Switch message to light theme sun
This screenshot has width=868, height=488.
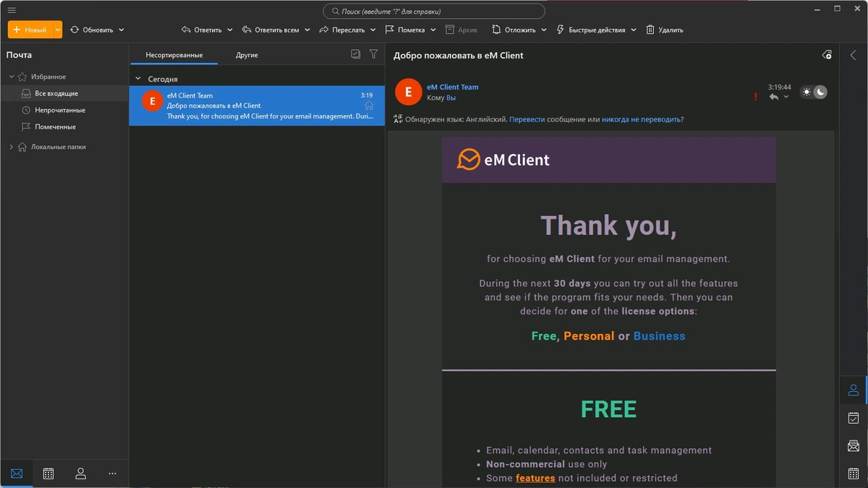pyautogui.click(x=807, y=92)
